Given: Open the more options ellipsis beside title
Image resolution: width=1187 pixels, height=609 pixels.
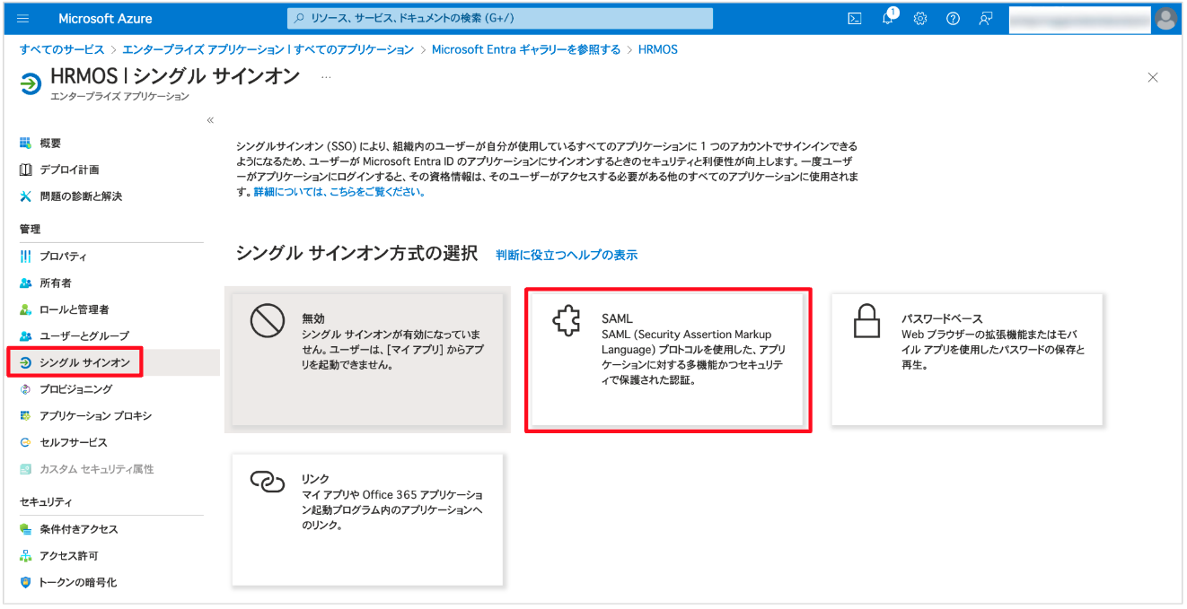Looking at the screenshot, I should [326, 77].
